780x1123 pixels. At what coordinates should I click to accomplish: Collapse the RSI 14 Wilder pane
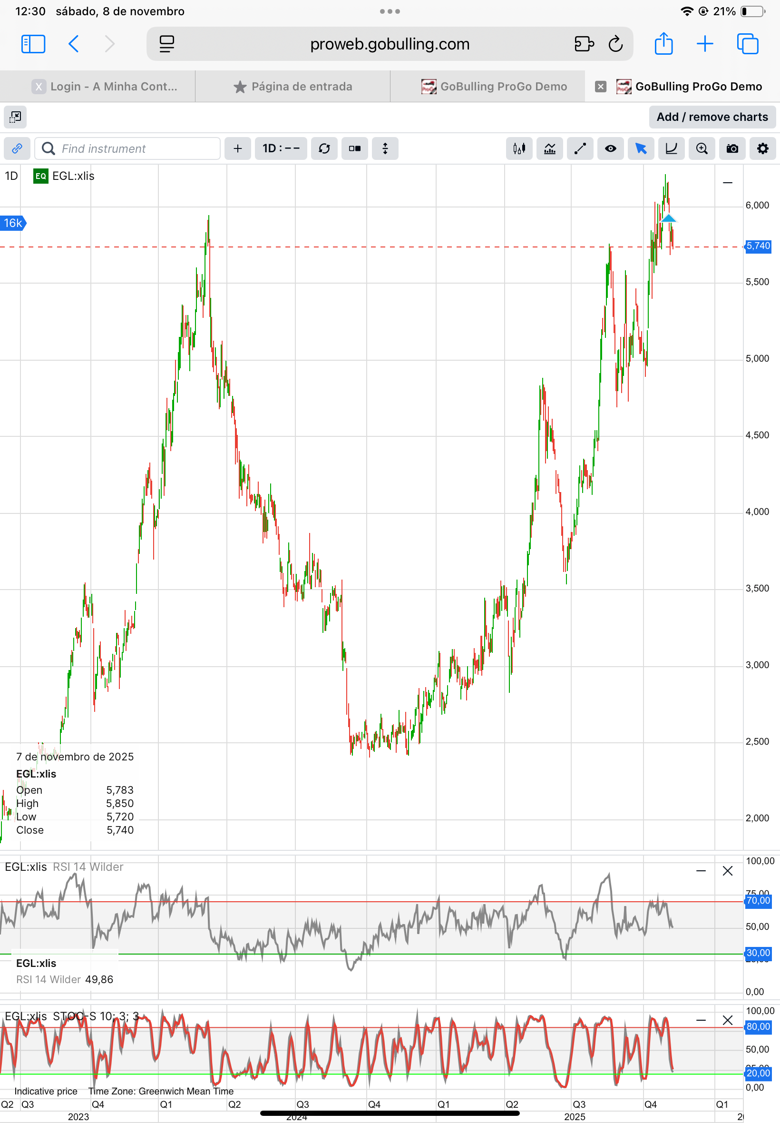(x=701, y=871)
